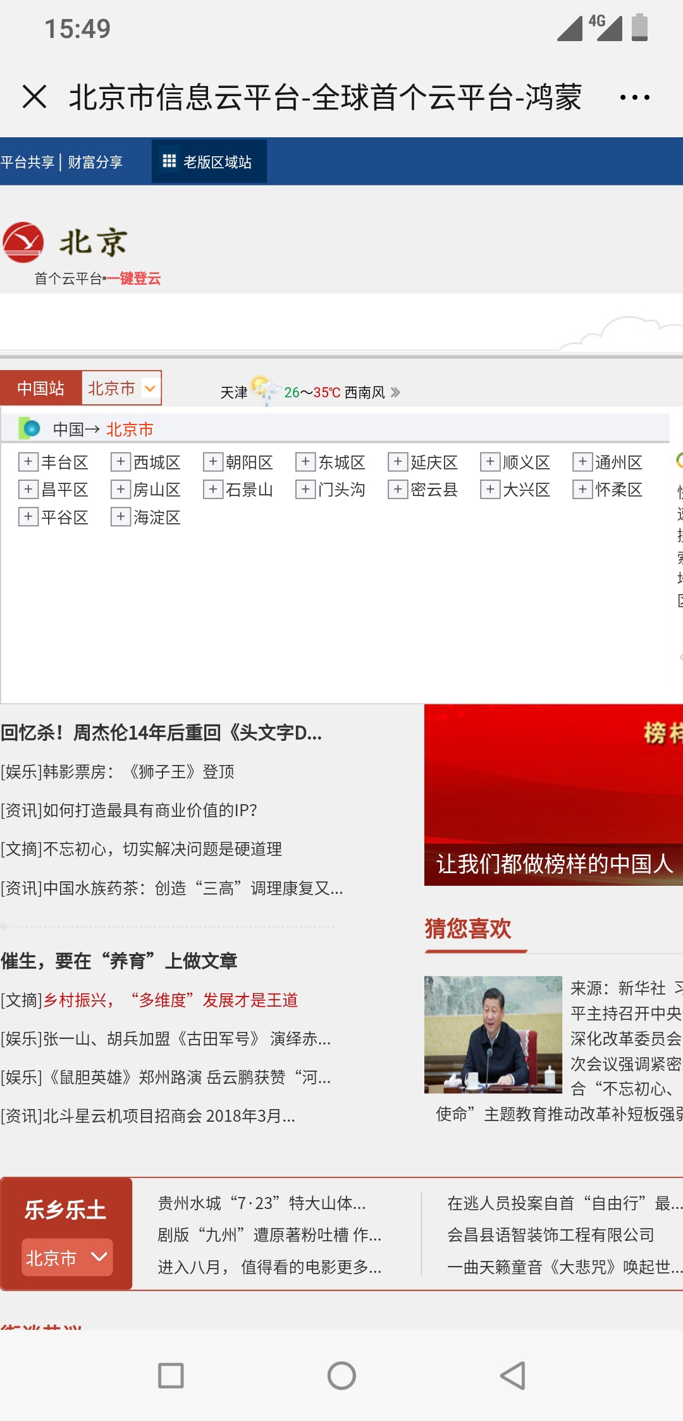The height and width of the screenshot is (1421, 683).
Task: Open the 让我们都做榜样的中国人 banner
Action: pos(553,795)
